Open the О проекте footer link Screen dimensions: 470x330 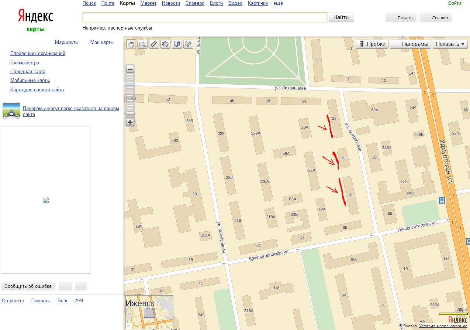point(13,301)
